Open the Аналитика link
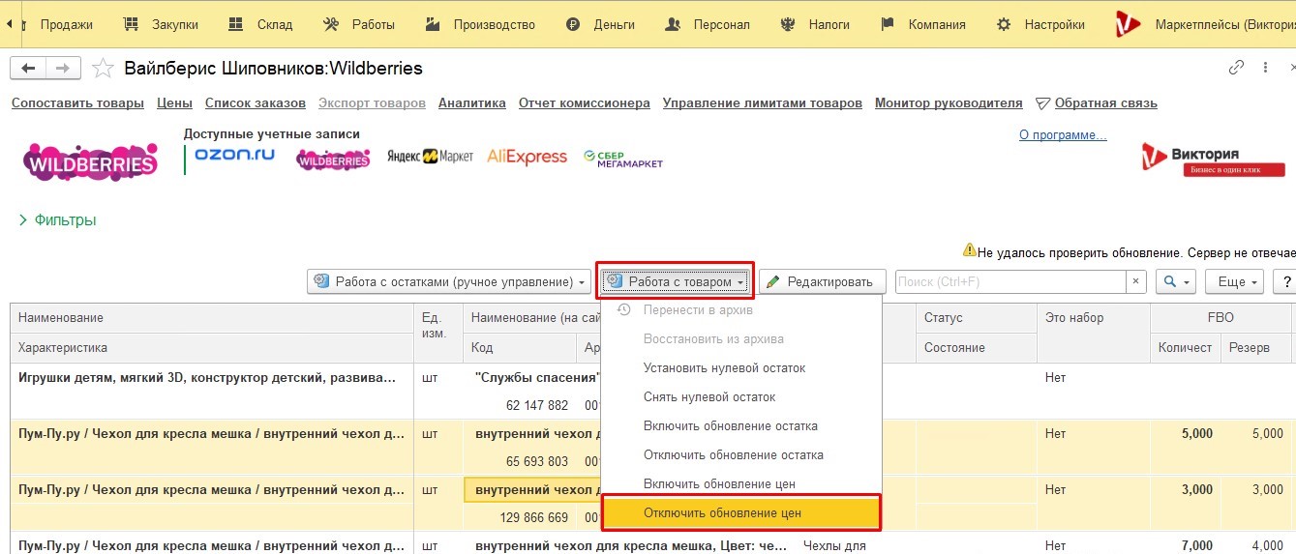Viewport: 1296px width, 554px height. 472,102
